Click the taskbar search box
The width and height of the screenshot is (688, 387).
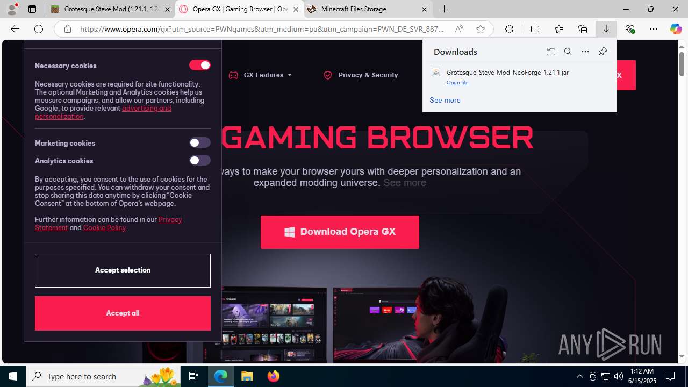pos(103,376)
